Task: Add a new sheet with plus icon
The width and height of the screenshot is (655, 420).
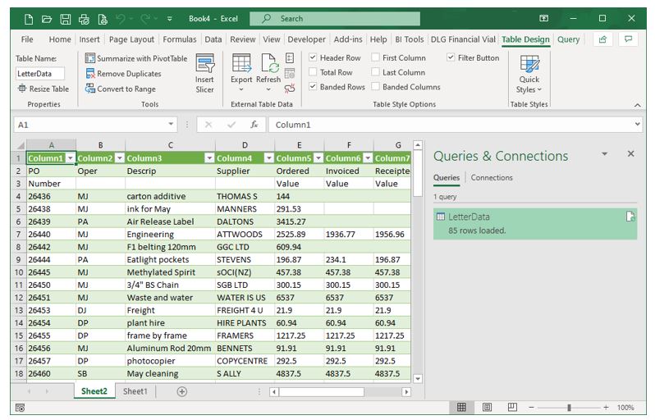Action: [182, 392]
